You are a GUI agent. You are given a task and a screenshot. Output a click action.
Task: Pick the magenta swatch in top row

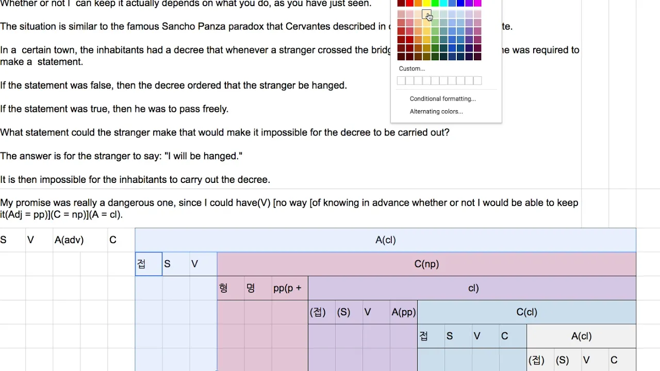pos(477,3)
